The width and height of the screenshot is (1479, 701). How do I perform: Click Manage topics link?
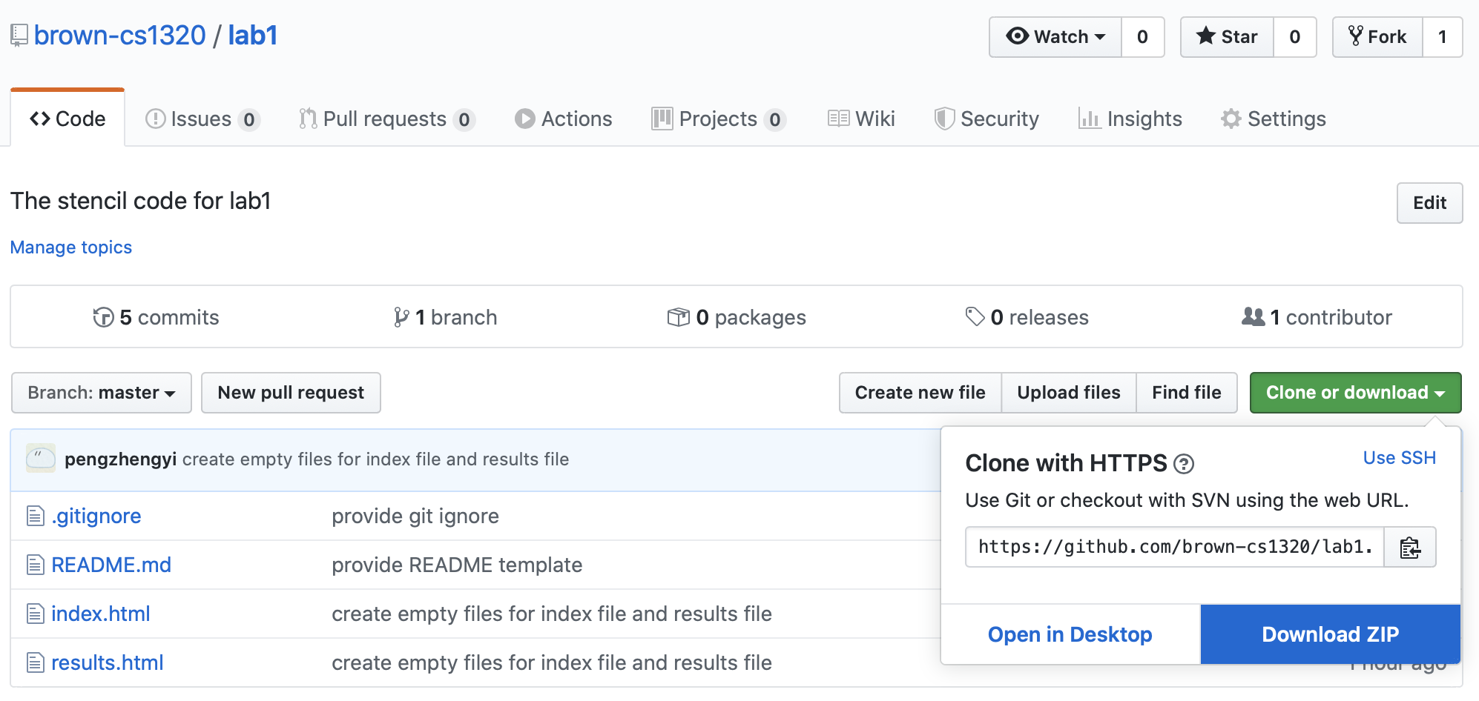(71, 247)
